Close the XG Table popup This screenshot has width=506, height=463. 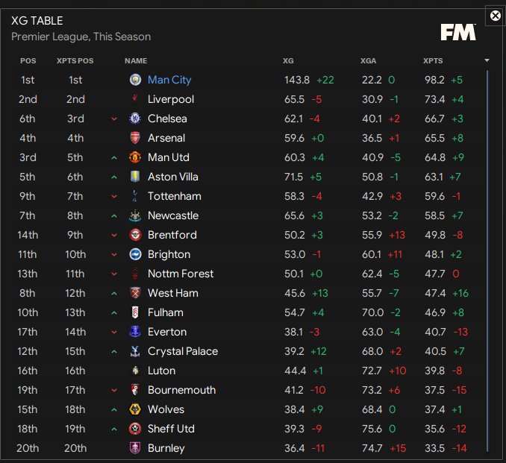pyautogui.click(x=495, y=16)
